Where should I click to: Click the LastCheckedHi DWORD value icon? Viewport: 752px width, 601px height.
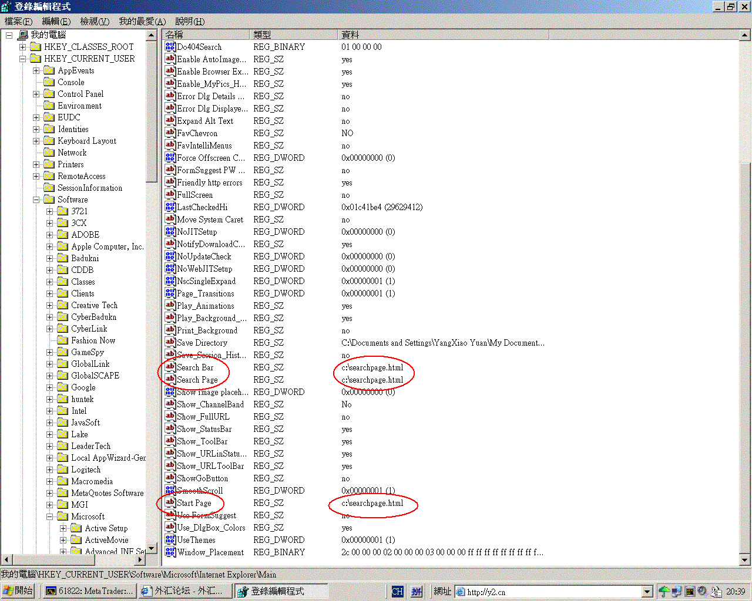click(170, 207)
